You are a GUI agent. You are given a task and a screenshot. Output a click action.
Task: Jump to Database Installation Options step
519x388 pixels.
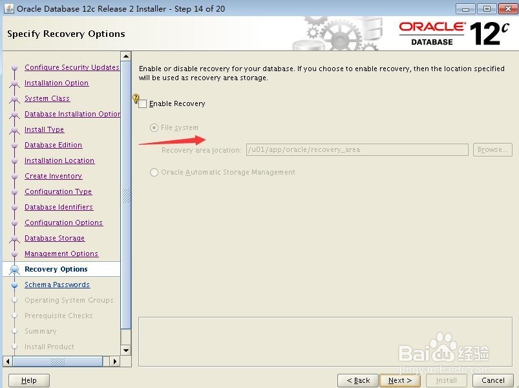coord(72,114)
